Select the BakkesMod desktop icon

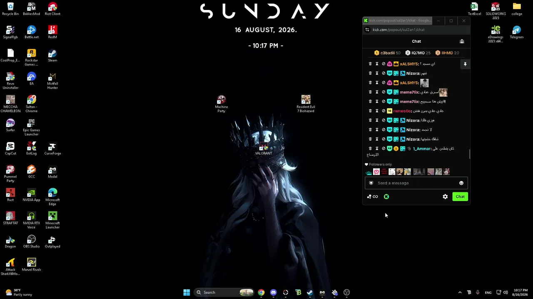click(31, 9)
